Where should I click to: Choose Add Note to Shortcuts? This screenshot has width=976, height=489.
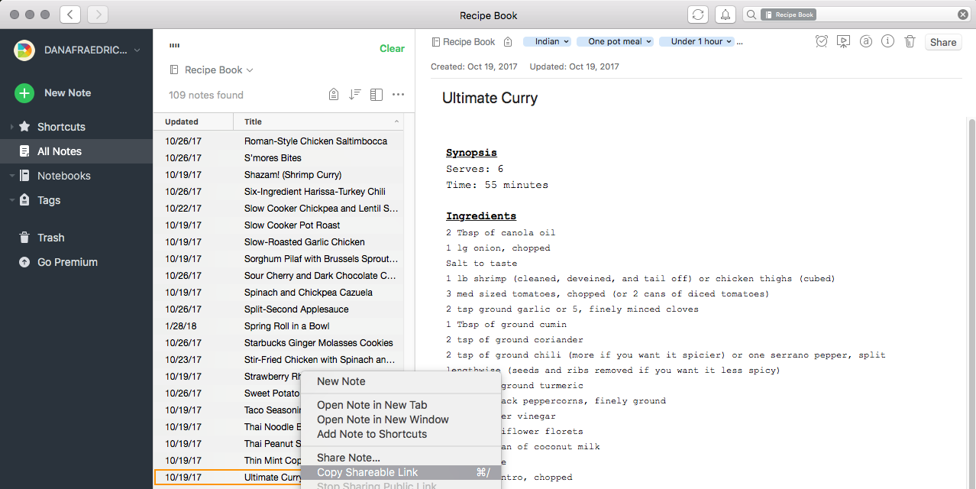tap(372, 434)
